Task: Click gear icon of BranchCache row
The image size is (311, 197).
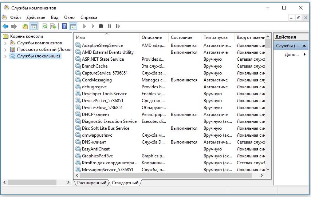Action: coord(78,66)
